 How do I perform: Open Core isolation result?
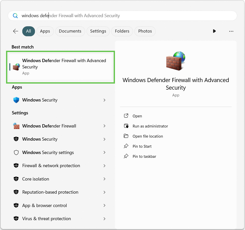coord(60,179)
